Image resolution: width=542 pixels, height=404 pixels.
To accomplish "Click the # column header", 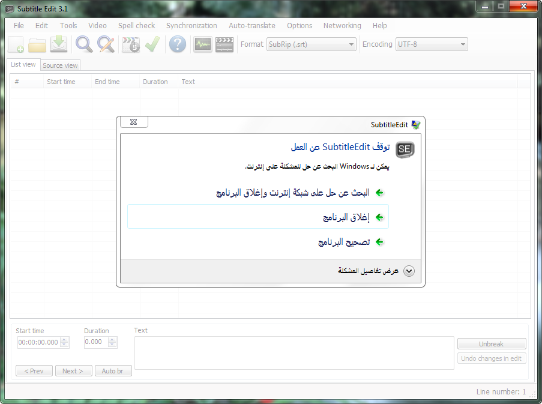I will tap(27, 82).
